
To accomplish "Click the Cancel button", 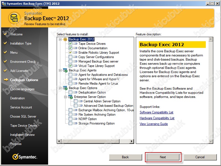I will tap(200, 157).
